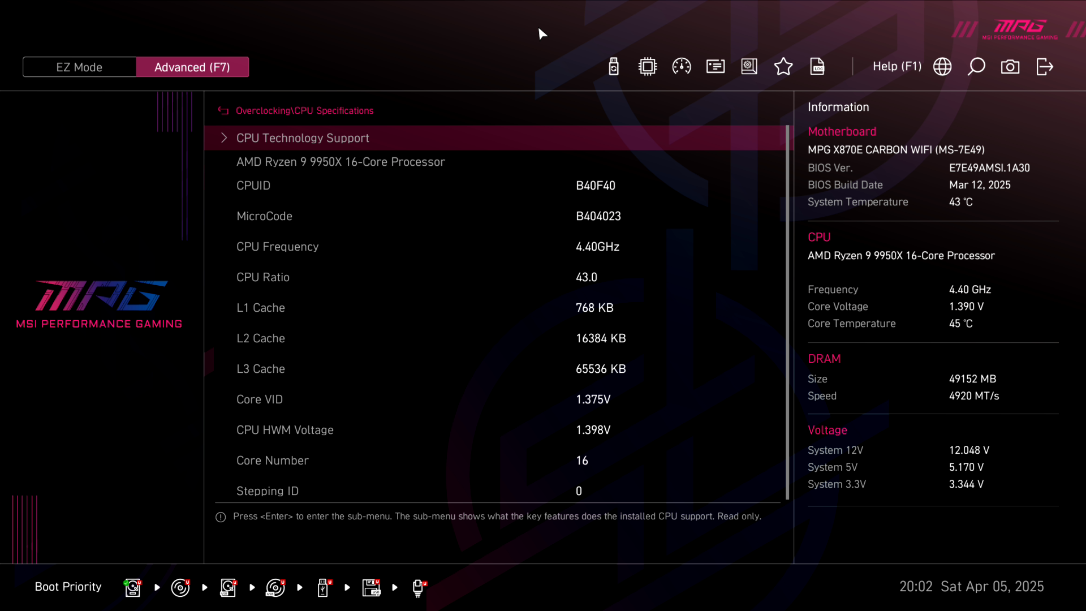The height and width of the screenshot is (611, 1086).
Task: Select USB key boot priority device
Action: pos(323,588)
